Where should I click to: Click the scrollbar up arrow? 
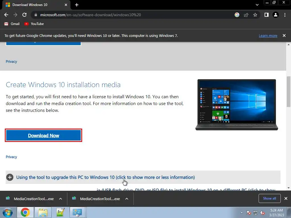(289, 45)
